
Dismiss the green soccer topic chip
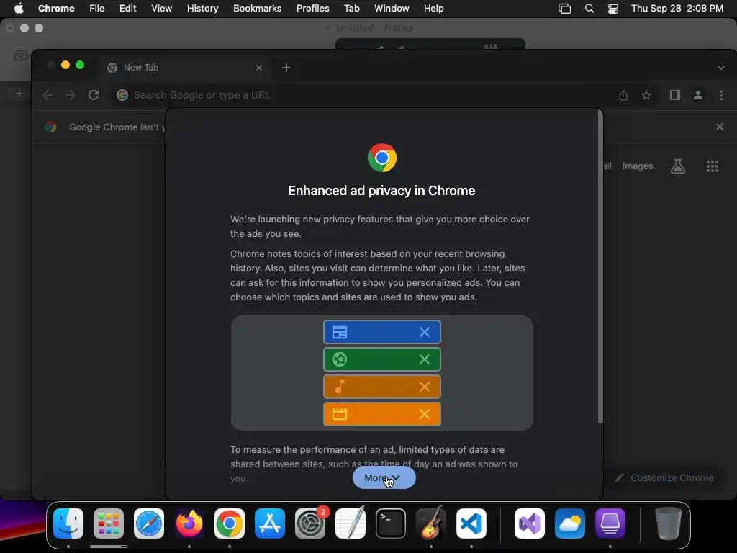coord(425,359)
